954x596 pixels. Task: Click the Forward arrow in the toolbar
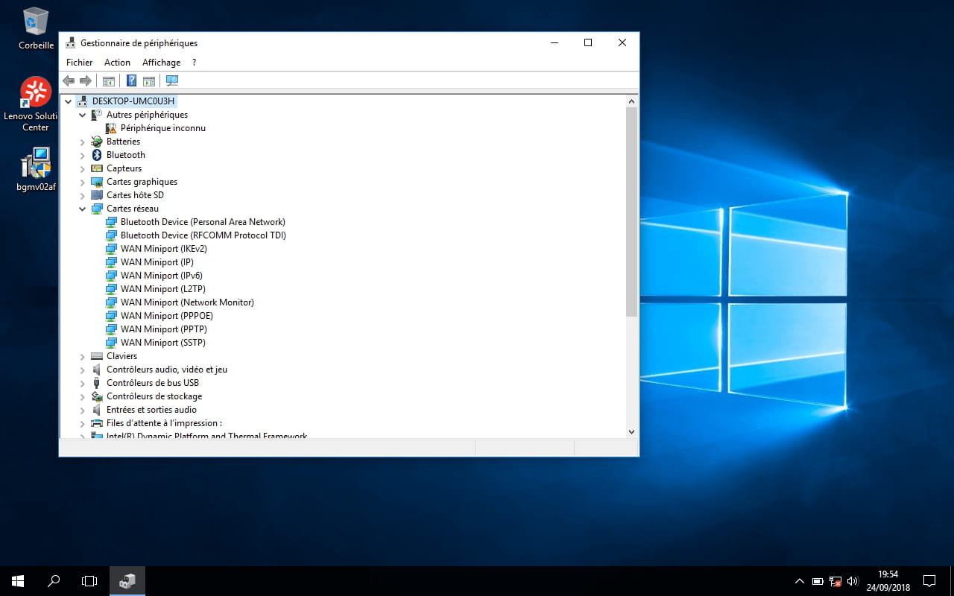(x=86, y=80)
